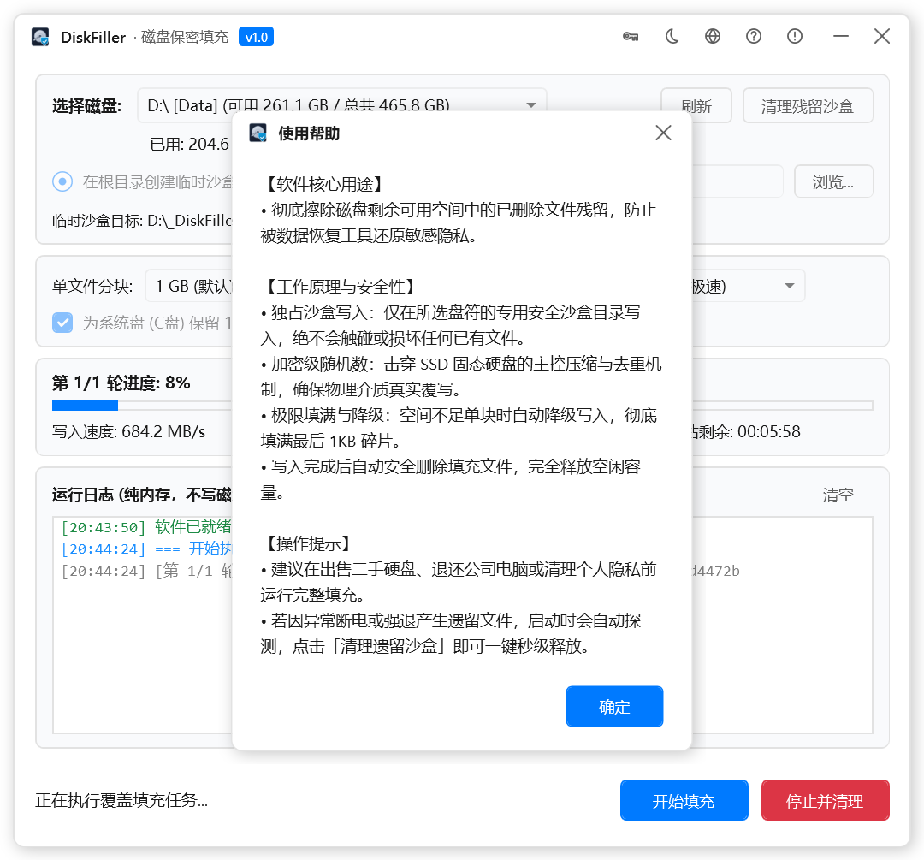Screen dimensions: 924x860
Task: Click the 刷新 button
Action: click(x=696, y=105)
